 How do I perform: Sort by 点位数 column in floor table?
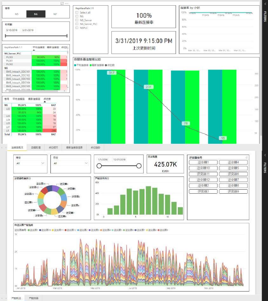tap(47, 99)
